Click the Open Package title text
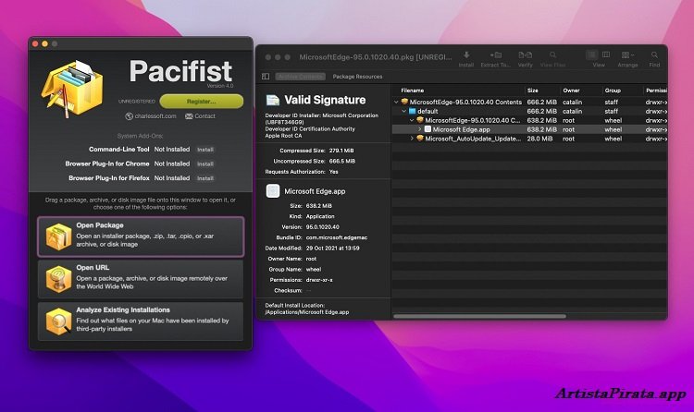The image size is (694, 412). pyautogui.click(x=100, y=225)
